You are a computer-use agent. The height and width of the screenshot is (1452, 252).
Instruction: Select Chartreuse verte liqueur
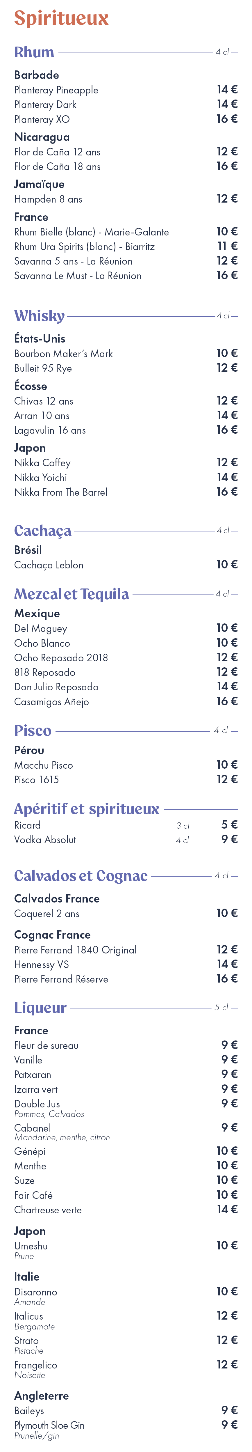pos(48,1210)
